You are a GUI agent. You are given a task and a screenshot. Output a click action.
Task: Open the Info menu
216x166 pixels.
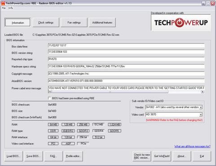coord(10,8)
